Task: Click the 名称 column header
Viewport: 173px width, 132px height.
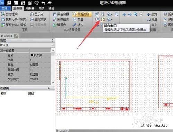Action: pyautogui.click(x=3, y=93)
